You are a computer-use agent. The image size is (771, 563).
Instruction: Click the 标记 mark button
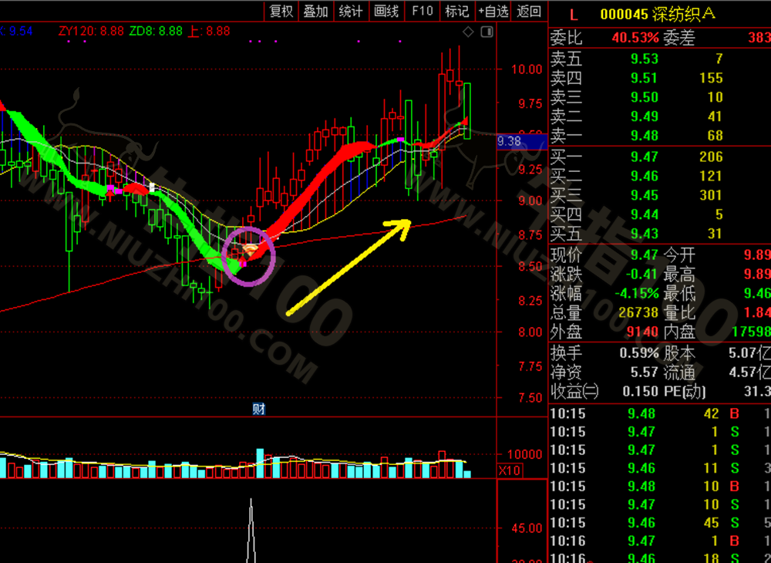click(x=456, y=11)
